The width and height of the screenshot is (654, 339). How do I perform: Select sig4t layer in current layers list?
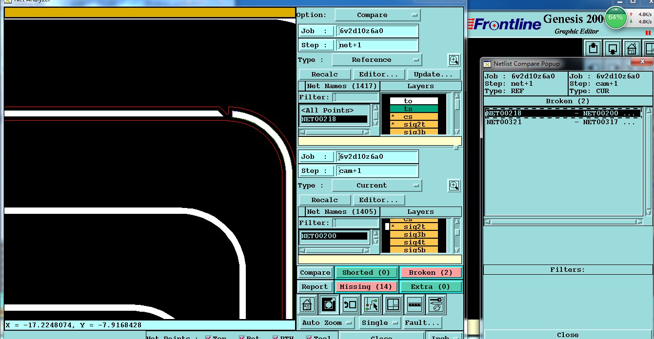click(x=414, y=243)
